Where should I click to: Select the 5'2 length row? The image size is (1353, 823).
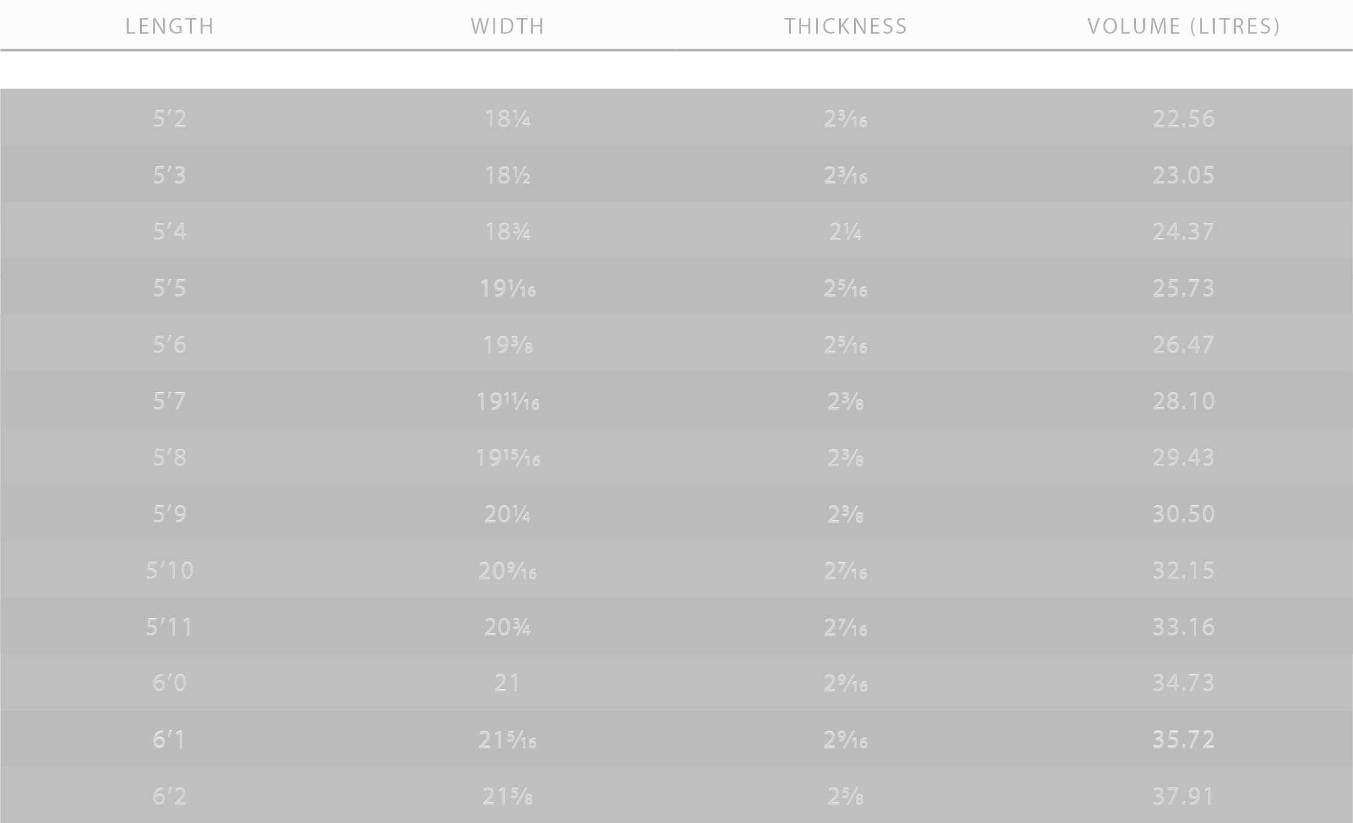pyautogui.click(x=676, y=118)
